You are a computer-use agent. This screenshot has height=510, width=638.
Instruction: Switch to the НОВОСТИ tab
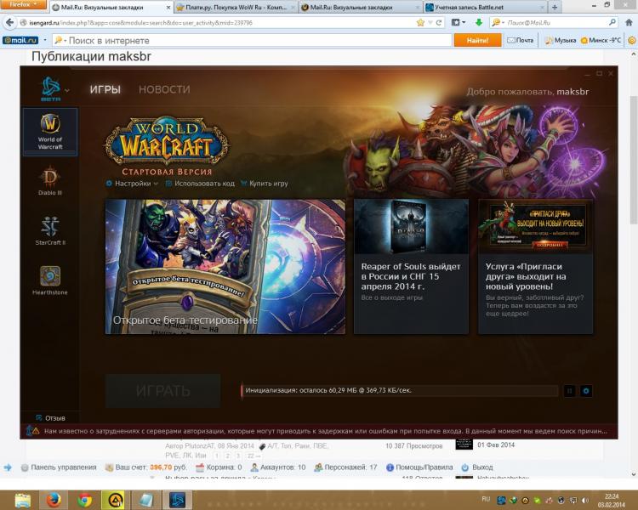pyautogui.click(x=164, y=89)
